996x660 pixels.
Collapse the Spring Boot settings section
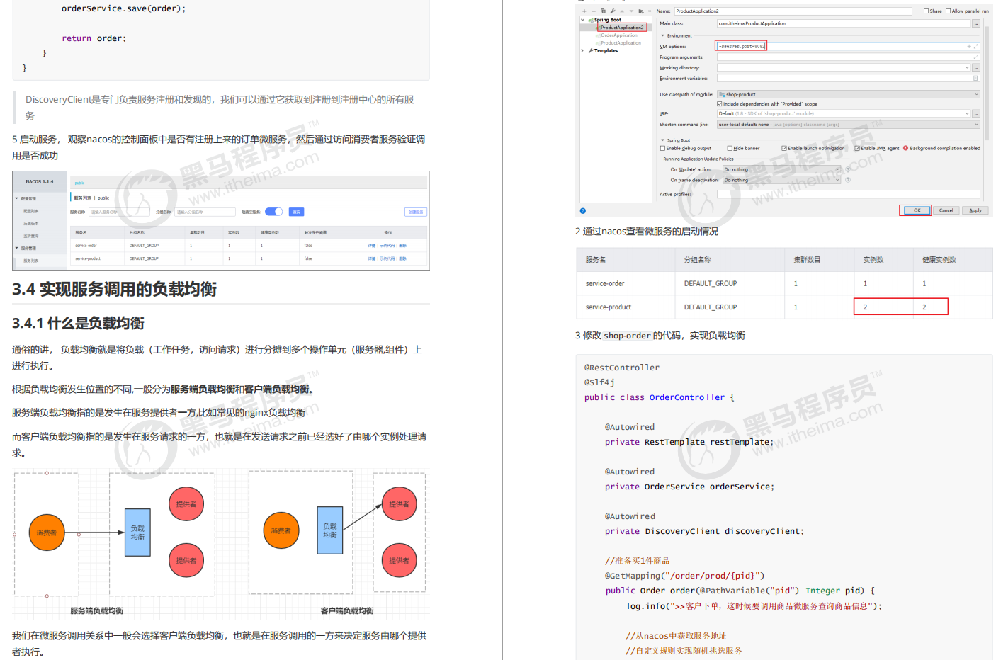point(662,140)
